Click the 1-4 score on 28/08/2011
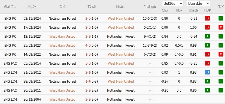225x104 pixels. point(88,82)
